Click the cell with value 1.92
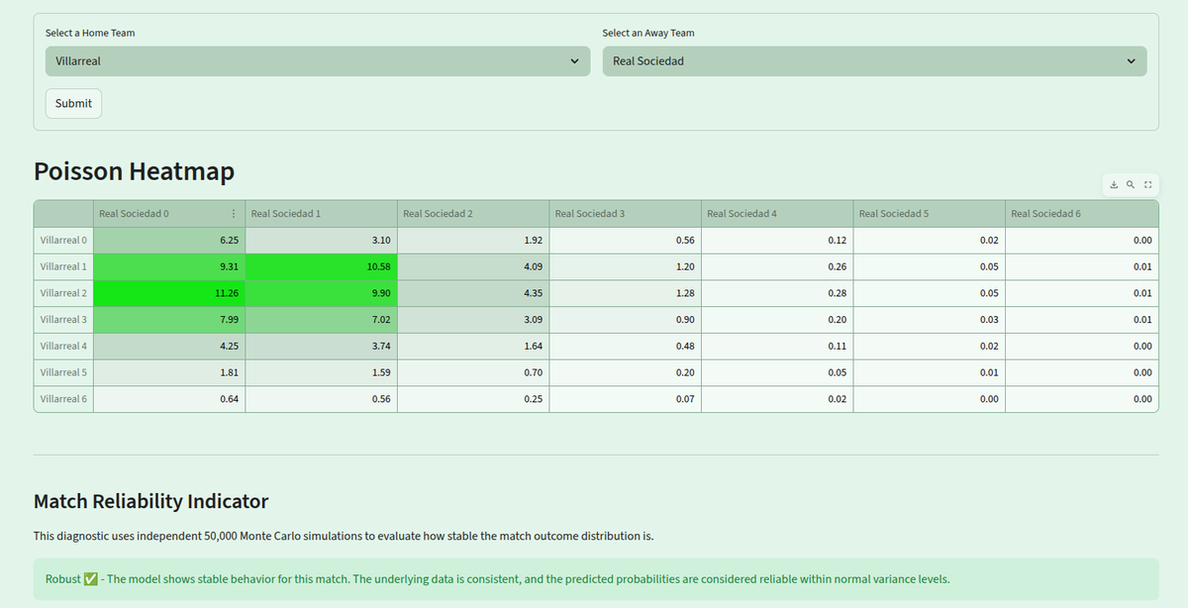This screenshot has width=1188, height=608. [473, 241]
